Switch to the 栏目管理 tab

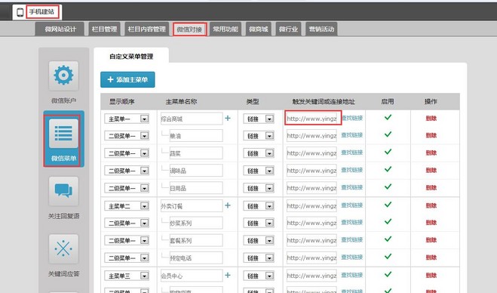tap(104, 29)
